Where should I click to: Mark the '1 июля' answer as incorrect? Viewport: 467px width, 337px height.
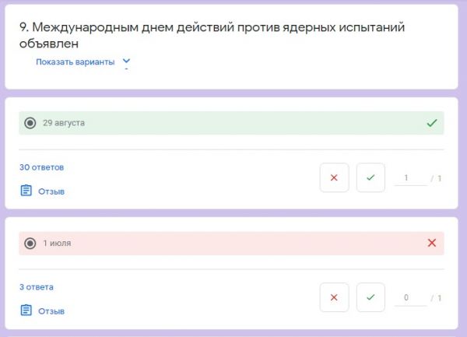(x=334, y=298)
